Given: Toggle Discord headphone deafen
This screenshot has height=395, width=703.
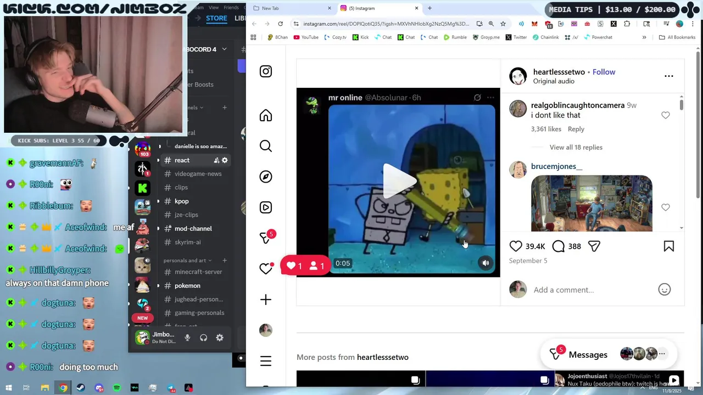Looking at the screenshot, I should coord(204,338).
